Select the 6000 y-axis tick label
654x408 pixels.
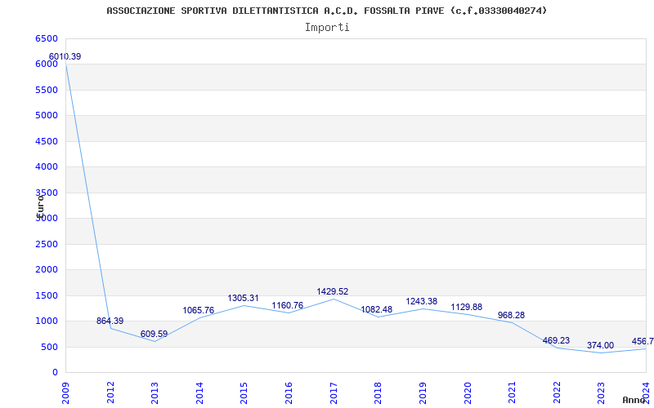(46, 64)
